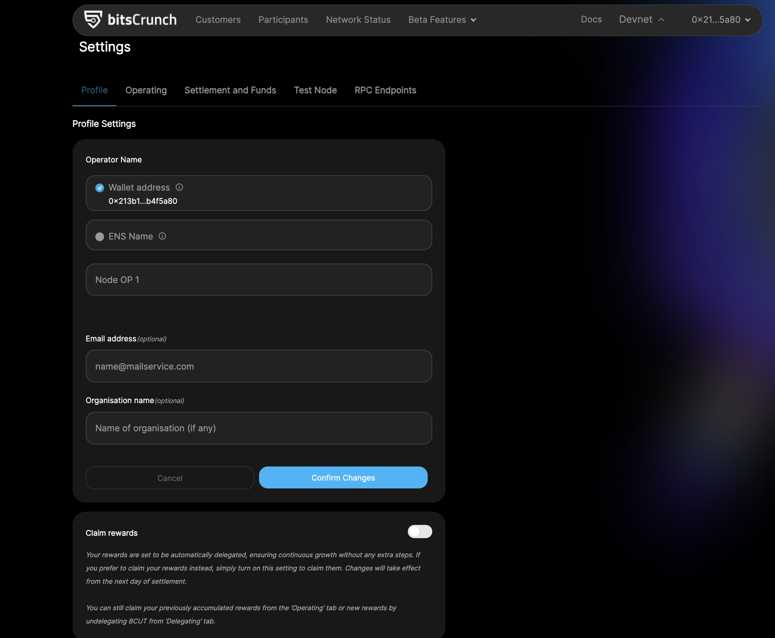This screenshot has height=638, width=775.
Task: Toggle the Claim rewards switch
Action: 420,532
